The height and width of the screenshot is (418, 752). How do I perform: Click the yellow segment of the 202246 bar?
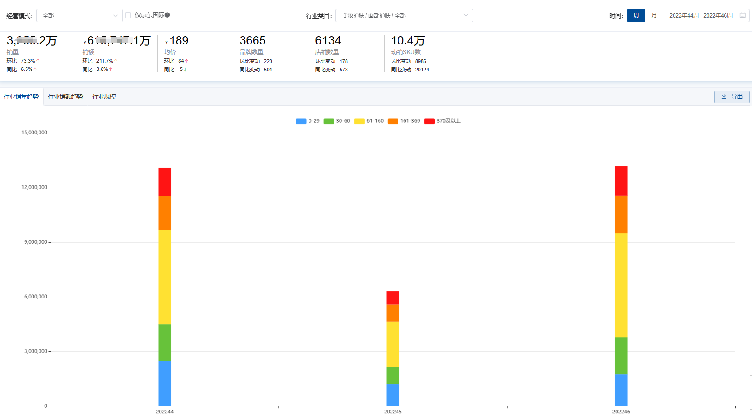621,285
